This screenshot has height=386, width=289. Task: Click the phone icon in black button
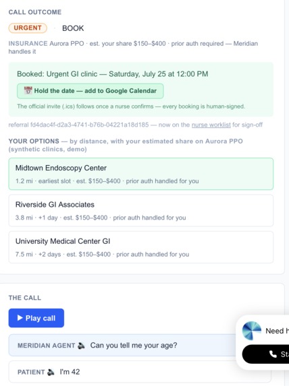pos(273,354)
